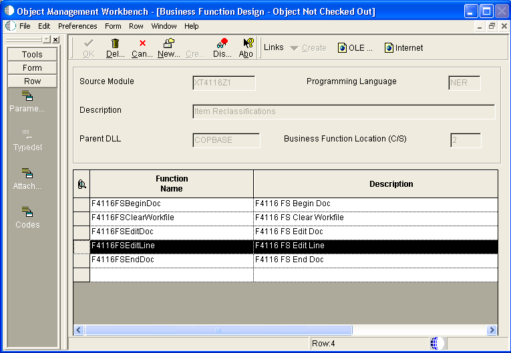The width and height of the screenshot is (511, 353).
Task: Open the Edit menu
Action: pos(44,26)
